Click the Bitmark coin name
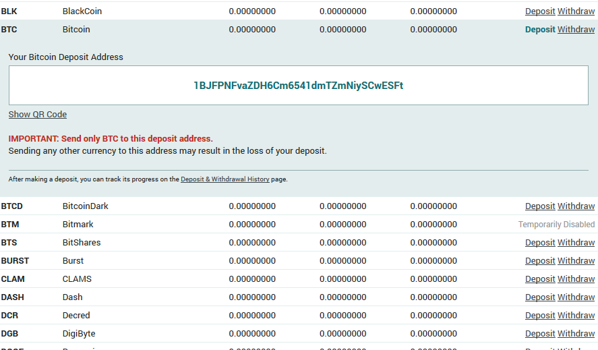Screen dimensions: 598x350 [78, 225]
